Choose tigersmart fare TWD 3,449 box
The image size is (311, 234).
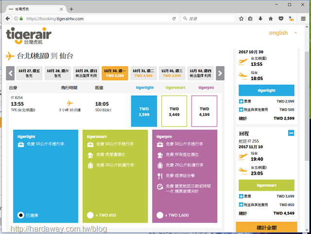174,111
